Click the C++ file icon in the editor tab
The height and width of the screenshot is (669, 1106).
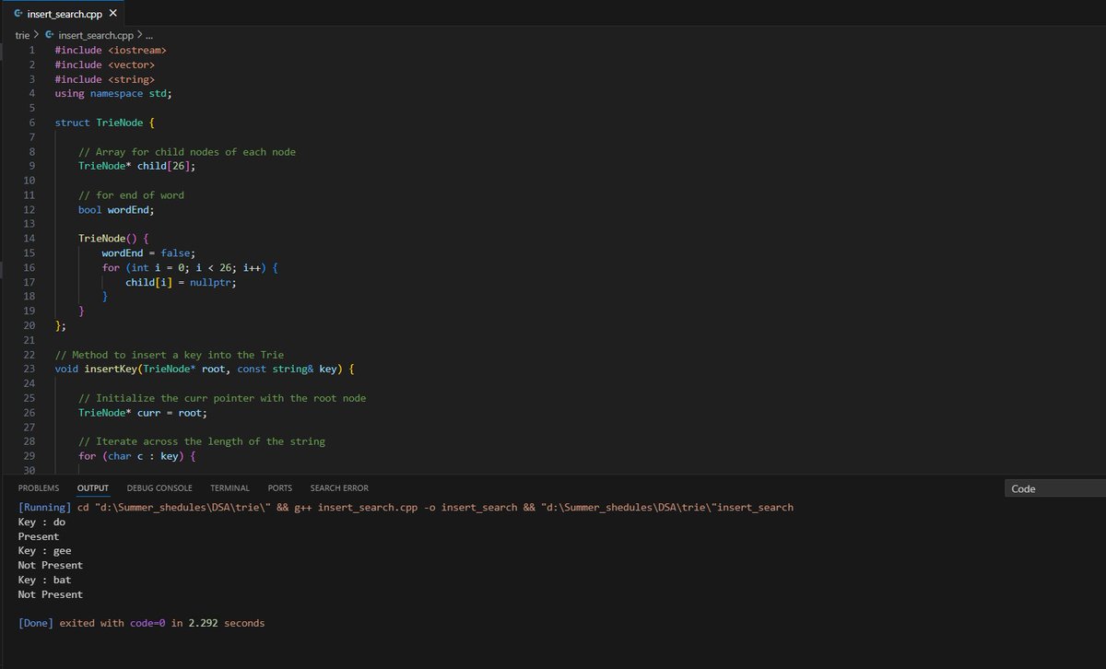(x=18, y=14)
